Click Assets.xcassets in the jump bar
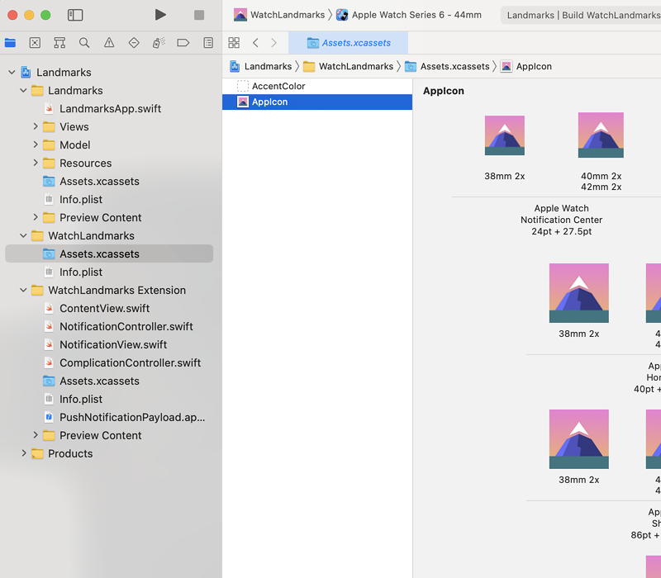 [x=447, y=66]
